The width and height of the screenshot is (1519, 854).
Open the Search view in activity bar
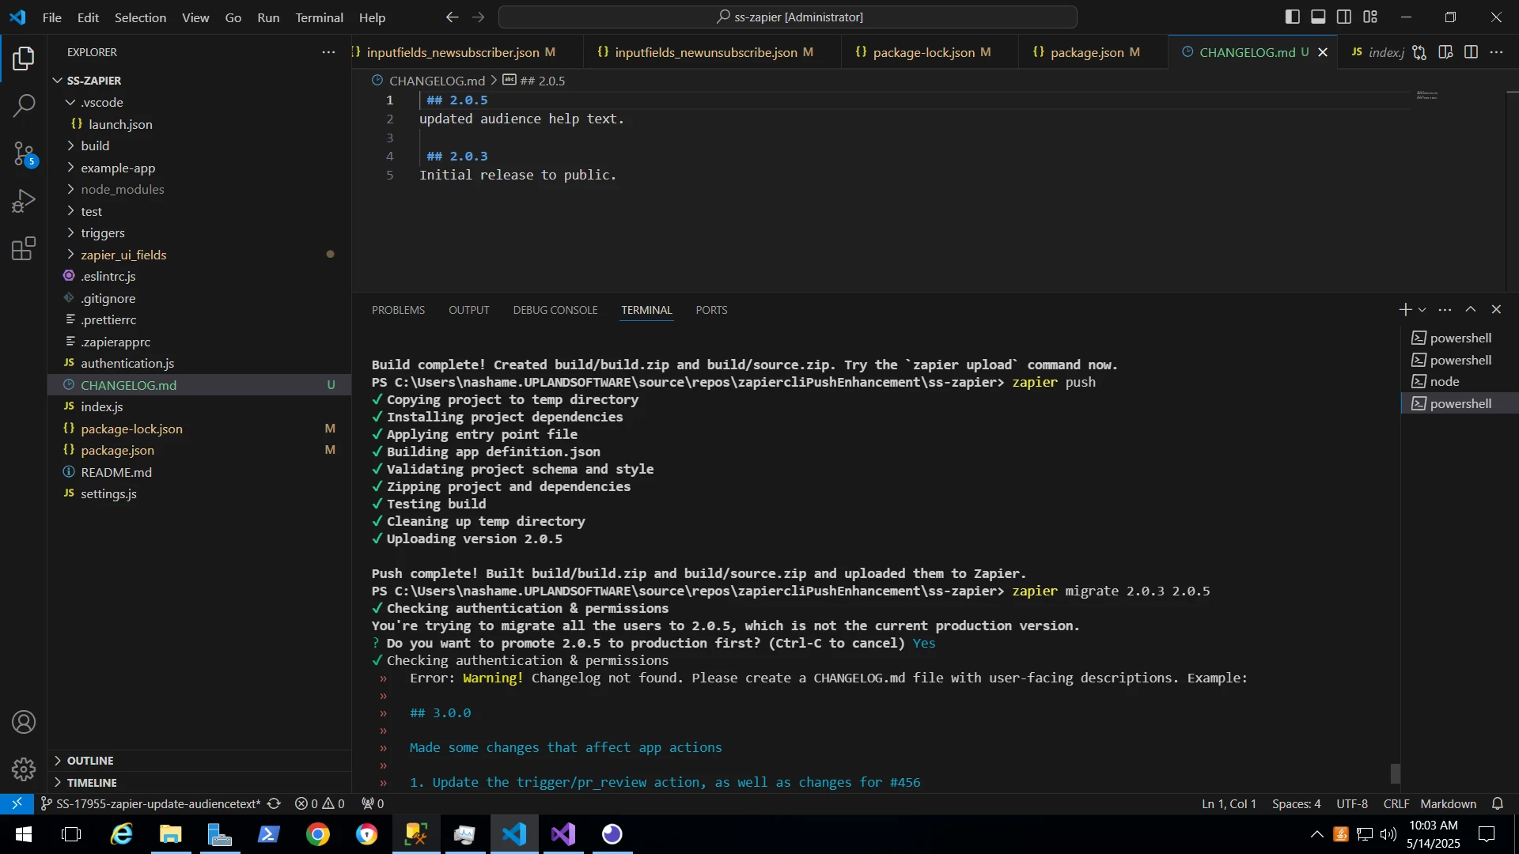(24, 106)
